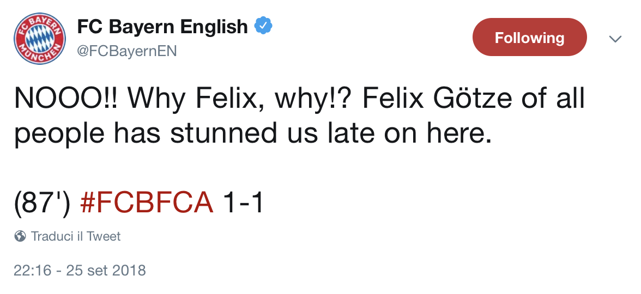The width and height of the screenshot is (641, 294).
Task: Open the FC Bayern English profile name
Action: click(x=162, y=26)
